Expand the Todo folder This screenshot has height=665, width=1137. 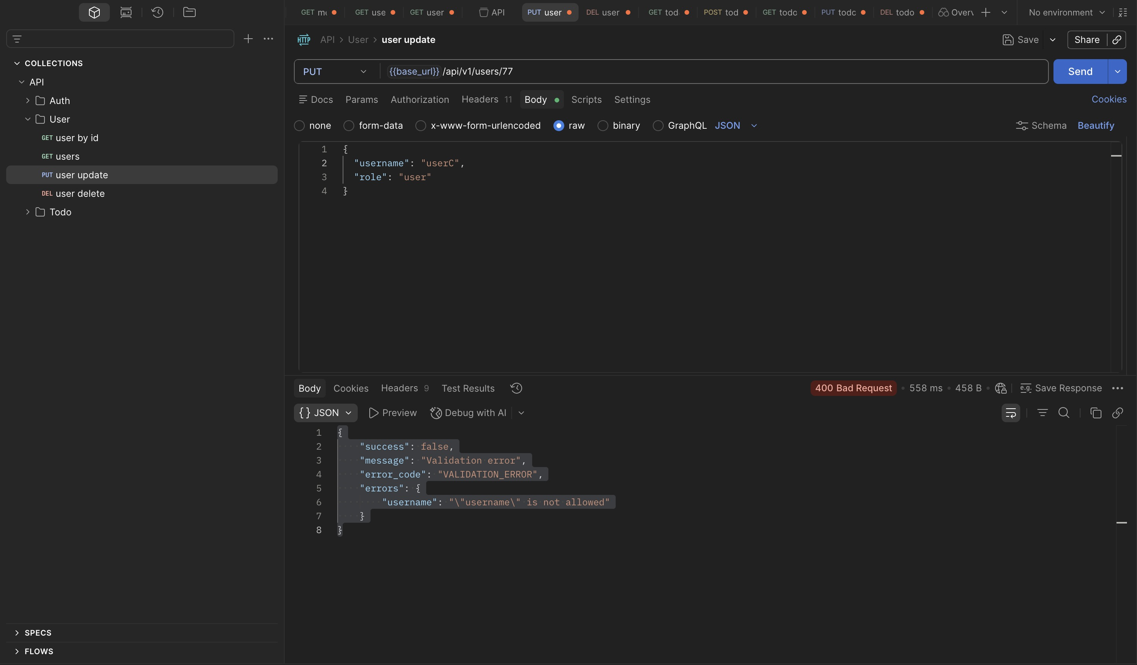pyautogui.click(x=27, y=212)
